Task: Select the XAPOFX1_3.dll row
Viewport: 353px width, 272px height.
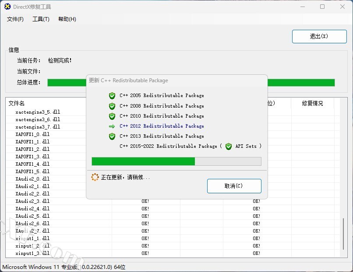Action: [173, 157]
